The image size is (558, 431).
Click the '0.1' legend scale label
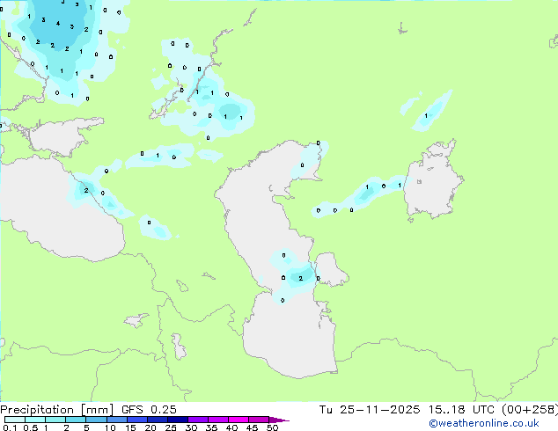pyautogui.click(x=10, y=427)
